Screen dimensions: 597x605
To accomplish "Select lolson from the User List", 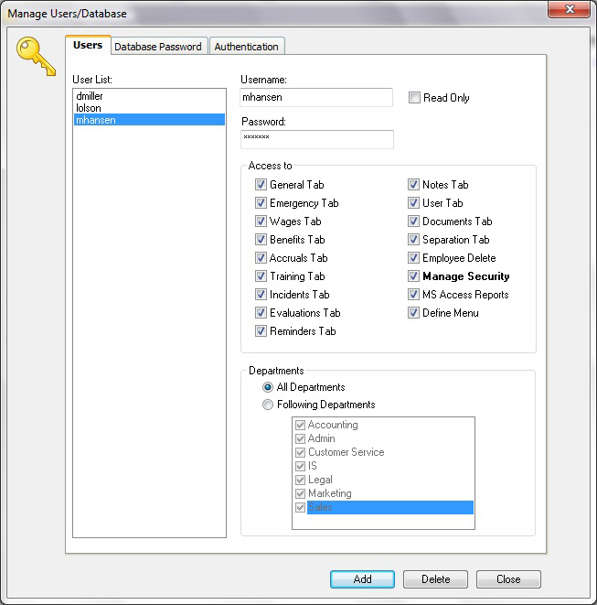I will point(89,107).
